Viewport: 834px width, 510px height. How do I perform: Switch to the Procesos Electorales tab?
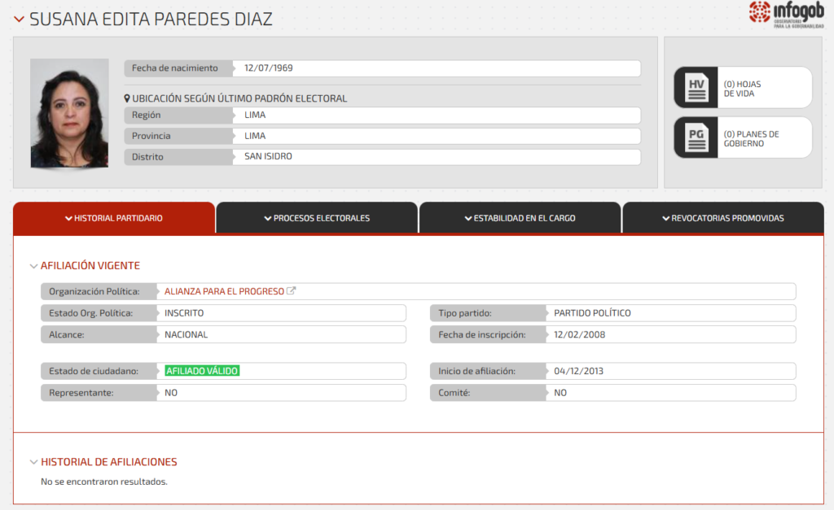(x=317, y=218)
